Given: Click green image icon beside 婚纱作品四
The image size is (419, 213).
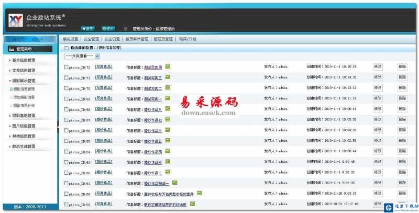Looking at the screenshot, I should (168, 151).
